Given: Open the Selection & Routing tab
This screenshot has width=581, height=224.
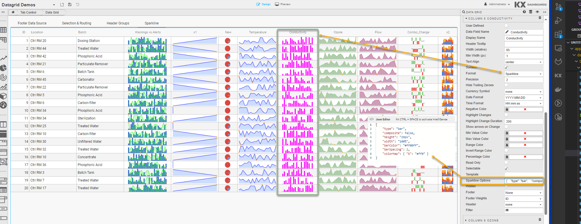Looking at the screenshot, I should point(76,23).
